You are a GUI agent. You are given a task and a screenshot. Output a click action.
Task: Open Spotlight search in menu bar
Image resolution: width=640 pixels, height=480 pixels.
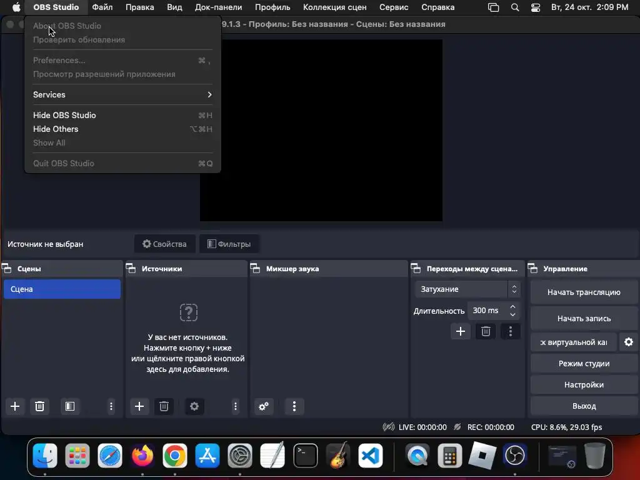coord(515,7)
